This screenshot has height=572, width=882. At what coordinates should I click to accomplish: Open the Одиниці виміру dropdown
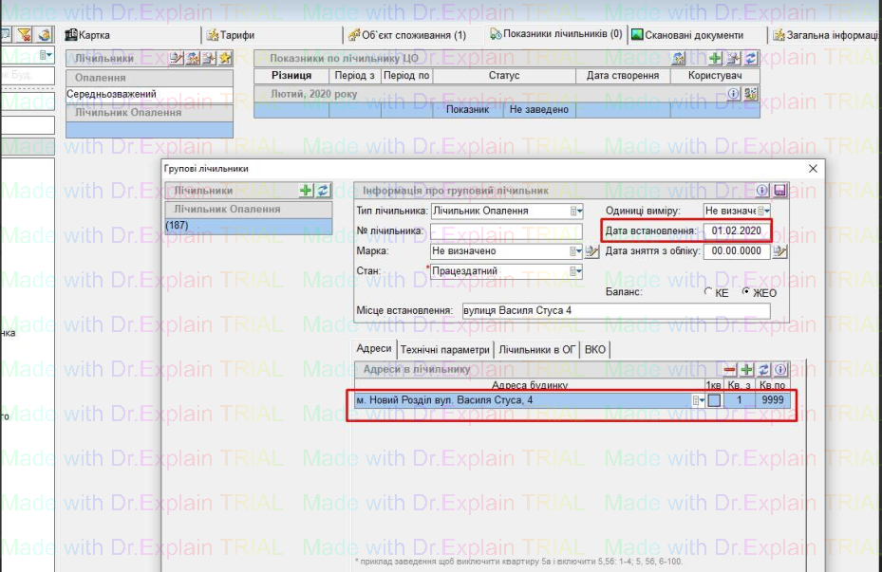762,211
